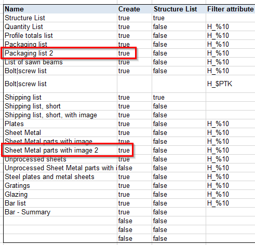Click the Bar - Summary cell
The image size is (255, 245).
point(60,212)
